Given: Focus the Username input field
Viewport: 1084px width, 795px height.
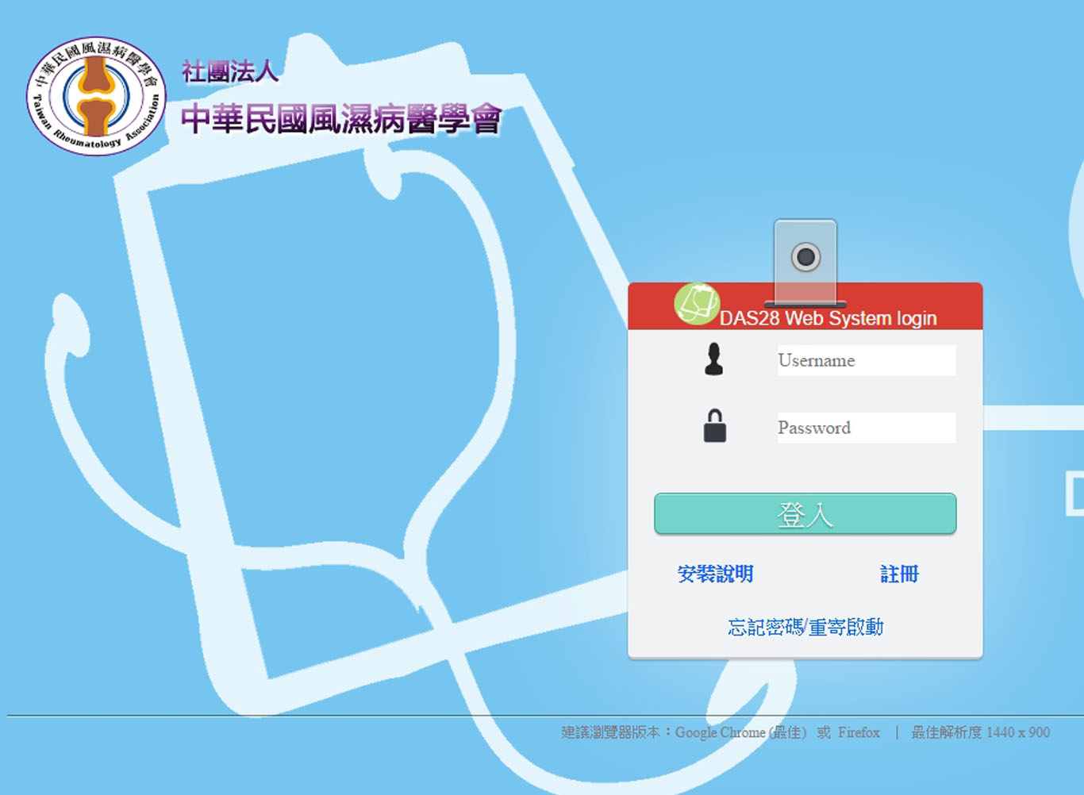Looking at the screenshot, I should click(867, 360).
